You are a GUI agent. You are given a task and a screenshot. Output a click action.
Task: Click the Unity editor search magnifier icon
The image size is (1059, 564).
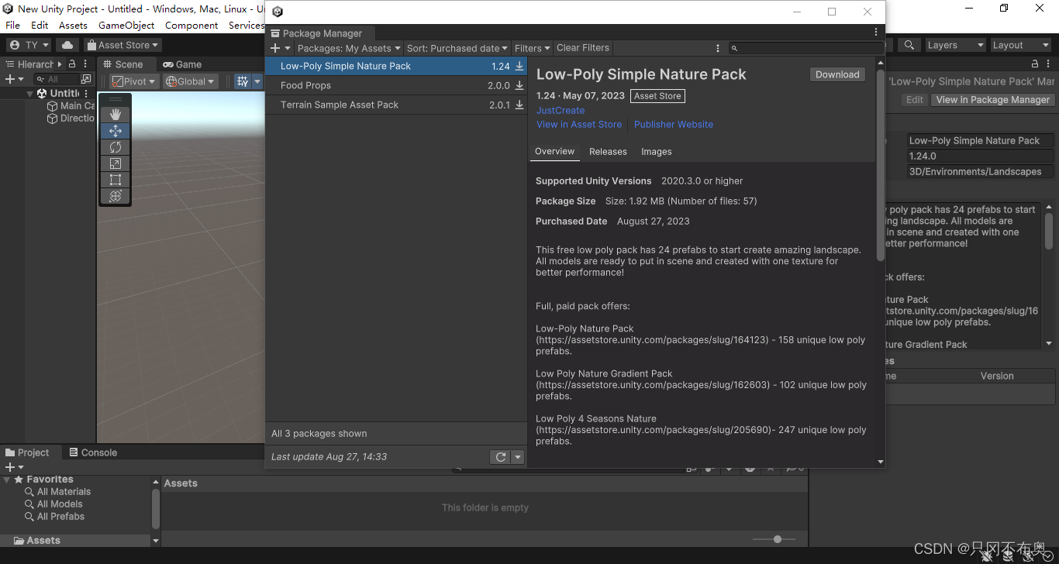pyautogui.click(x=909, y=45)
